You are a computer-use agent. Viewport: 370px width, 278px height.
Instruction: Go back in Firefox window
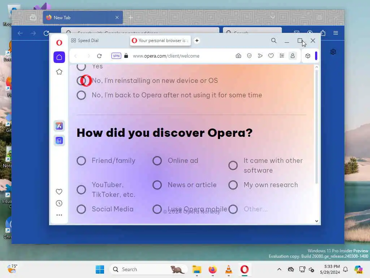pyautogui.click(x=20, y=33)
